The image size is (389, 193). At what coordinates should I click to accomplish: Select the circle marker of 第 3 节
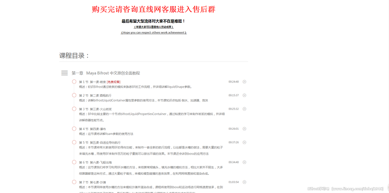click(x=74, y=109)
